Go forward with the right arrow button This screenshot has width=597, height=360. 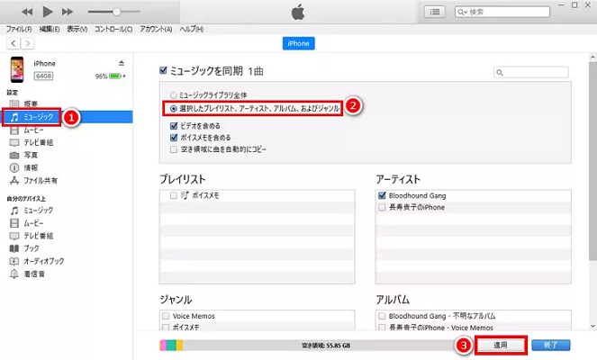(27, 43)
